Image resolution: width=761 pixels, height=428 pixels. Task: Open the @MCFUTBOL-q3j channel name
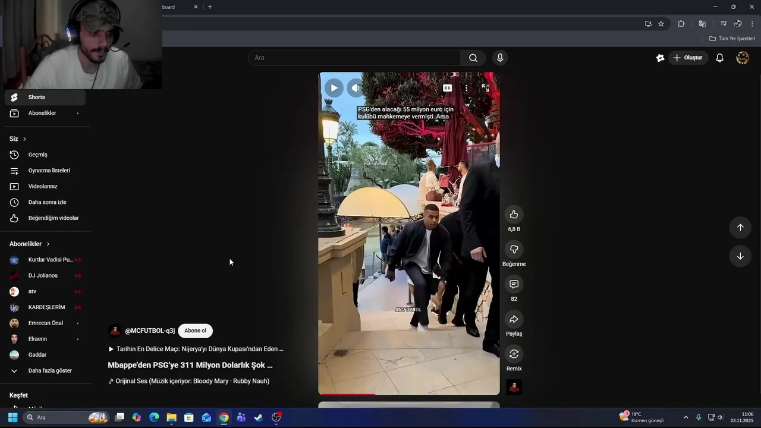click(x=150, y=331)
